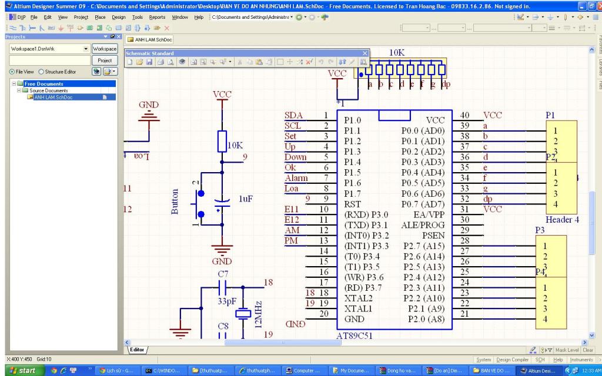Click the grid icon in top-right toolbar

tap(594, 17)
